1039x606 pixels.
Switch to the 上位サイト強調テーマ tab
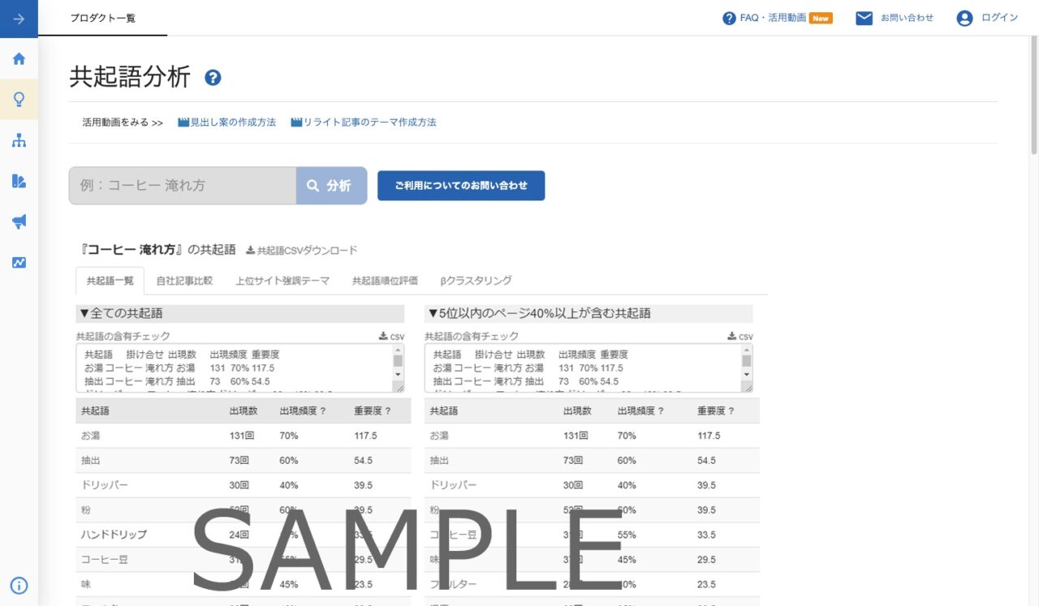[282, 281]
